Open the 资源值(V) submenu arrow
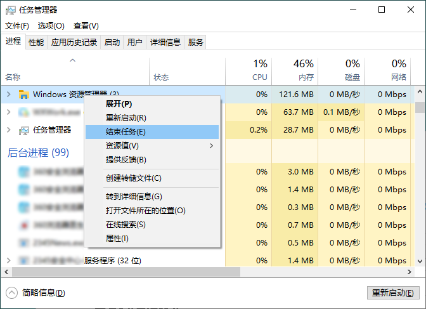This screenshot has height=309, width=426. point(211,146)
